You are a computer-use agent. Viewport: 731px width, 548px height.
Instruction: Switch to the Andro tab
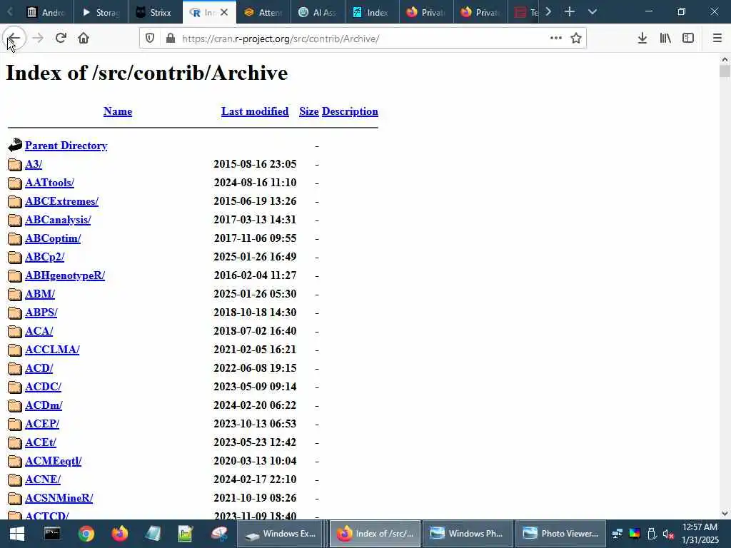pyautogui.click(x=46, y=12)
